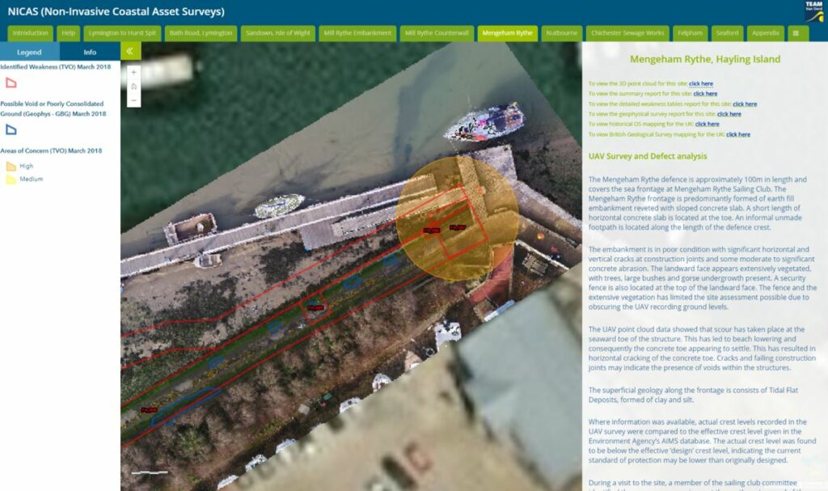The width and height of the screenshot is (828, 491).
Task: Open the Appendix tab
Action: tap(765, 33)
